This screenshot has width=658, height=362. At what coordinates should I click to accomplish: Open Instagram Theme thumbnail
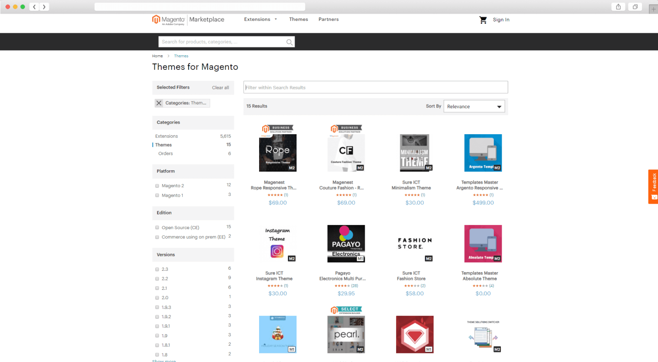click(278, 243)
